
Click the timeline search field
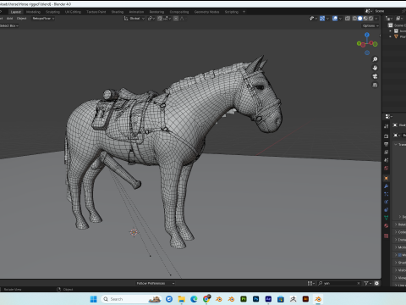(x=339, y=283)
